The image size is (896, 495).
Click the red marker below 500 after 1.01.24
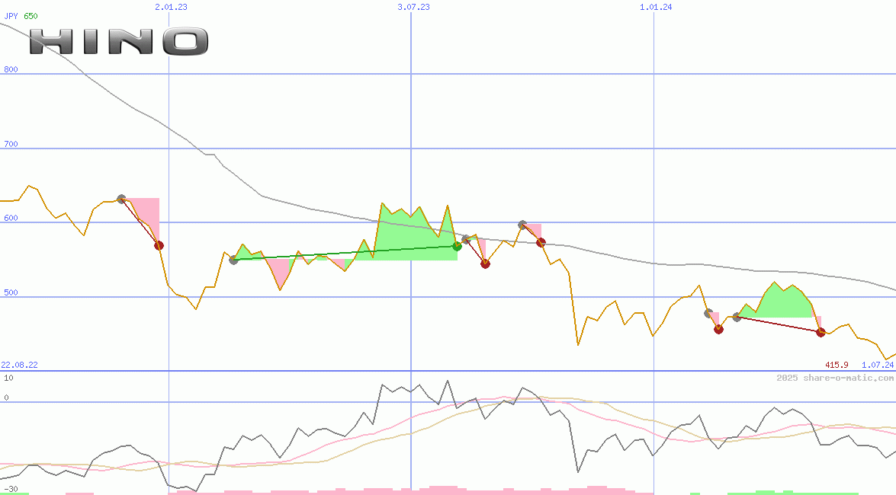719,329
